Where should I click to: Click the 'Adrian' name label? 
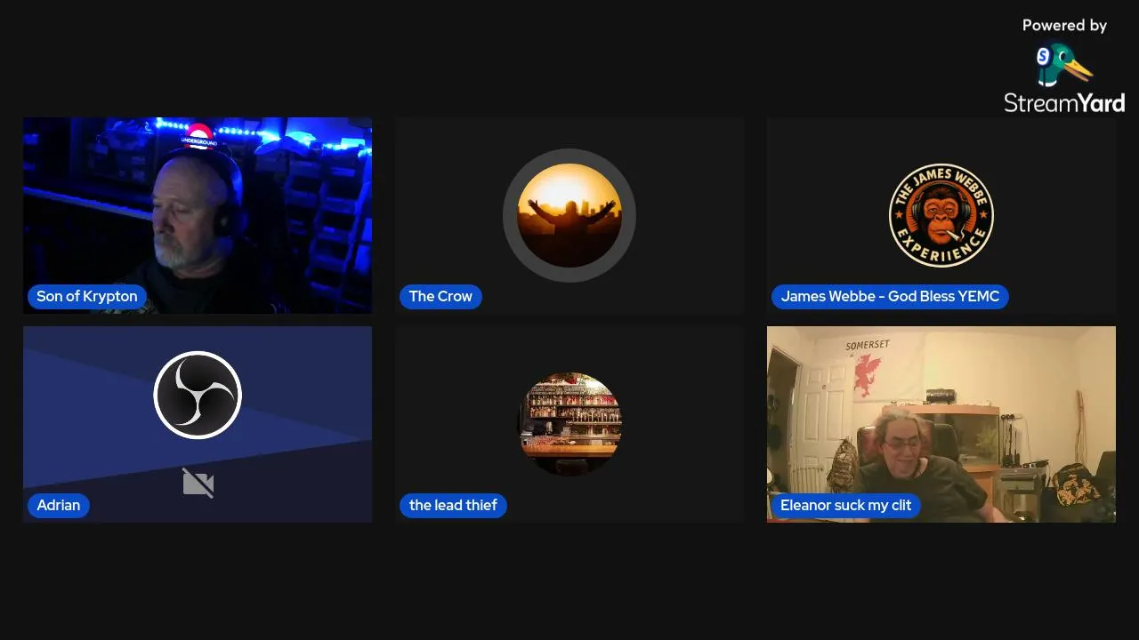pos(59,505)
